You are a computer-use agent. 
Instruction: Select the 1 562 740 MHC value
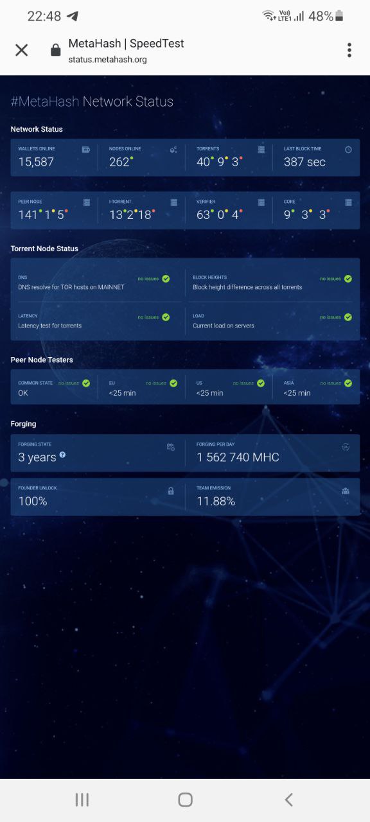pos(238,457)
